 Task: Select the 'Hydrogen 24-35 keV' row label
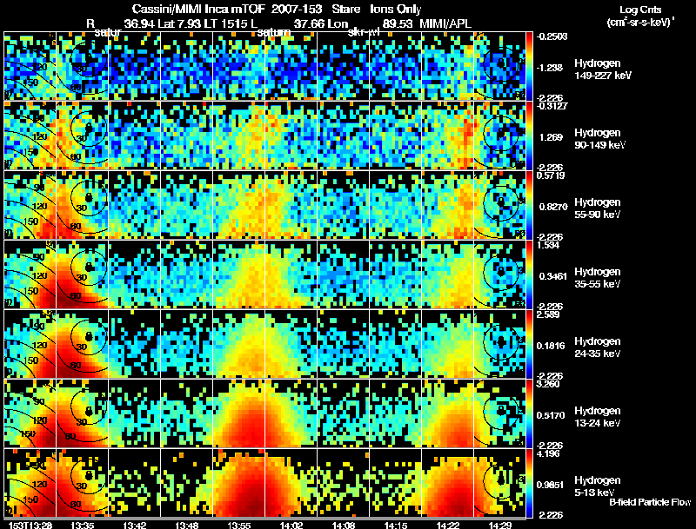point(598,347)
